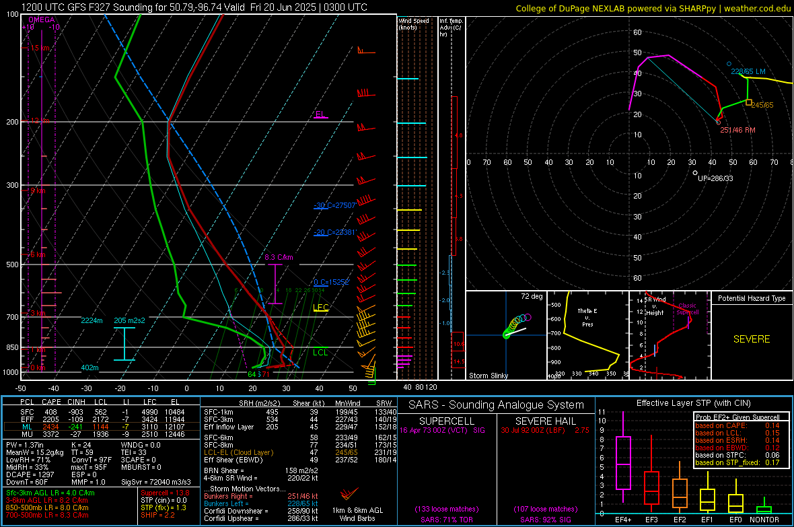The height and width of the screenshot is (527, 794).
Task: Select the SFC parcel row
Action: [x=101, y=412]
